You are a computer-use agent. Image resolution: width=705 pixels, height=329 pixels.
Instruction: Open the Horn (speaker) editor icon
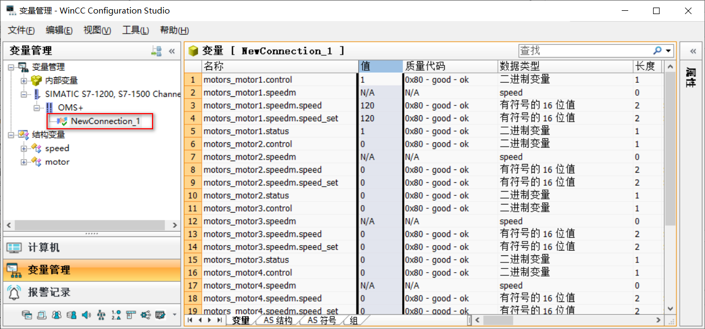85,314
